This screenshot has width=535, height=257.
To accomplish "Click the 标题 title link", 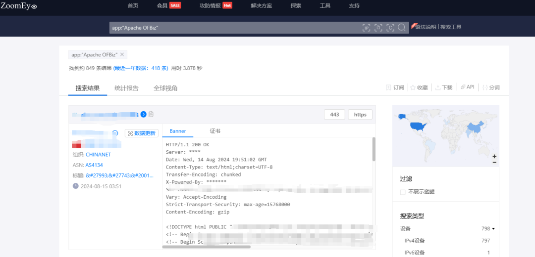I will click(119, 175).
